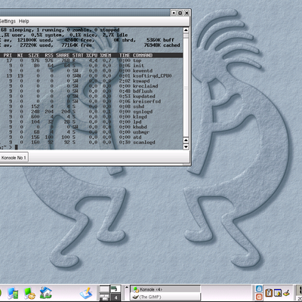302x302 pixels.
Task: Select the 'init' process name
Action: coord(138,66)
